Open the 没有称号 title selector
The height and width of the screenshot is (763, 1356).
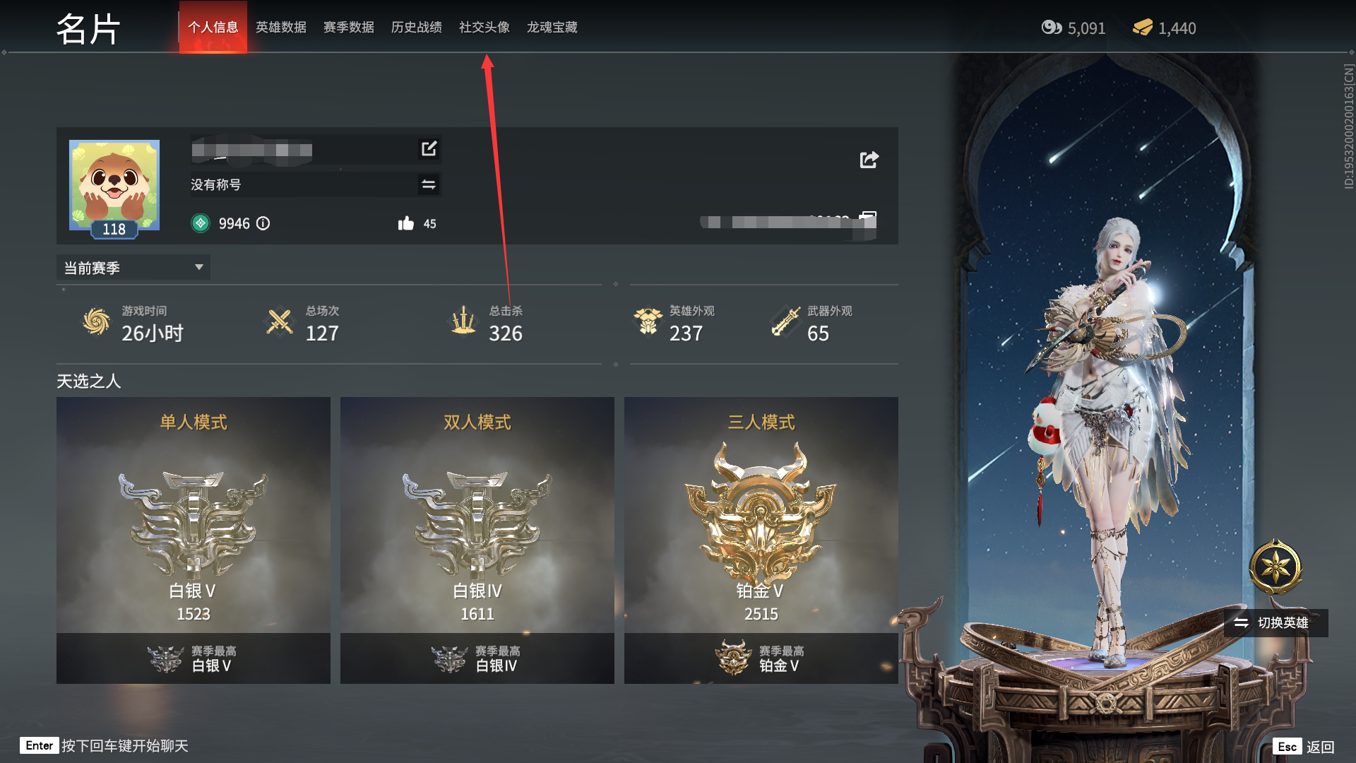316,184
